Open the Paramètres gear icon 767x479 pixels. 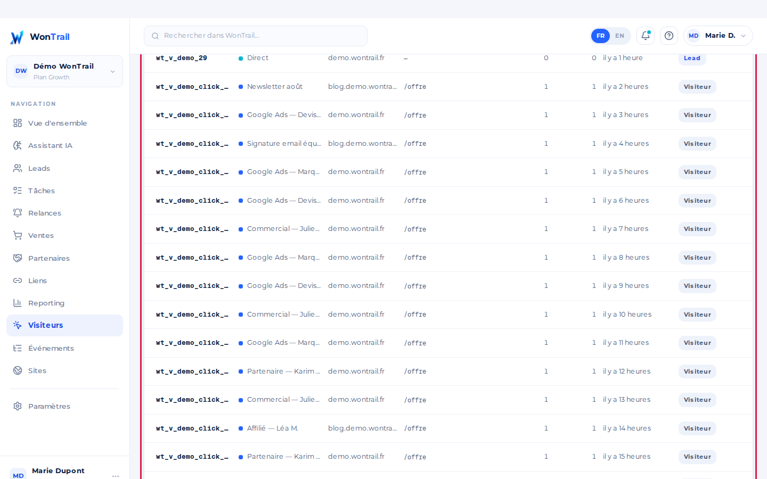click(18, 406)
